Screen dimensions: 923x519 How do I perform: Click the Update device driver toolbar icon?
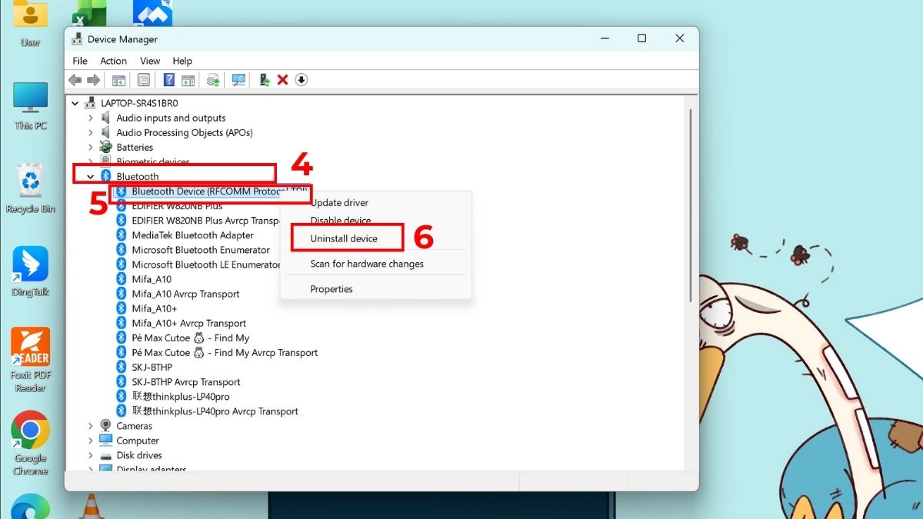click(x=264, y=80)
